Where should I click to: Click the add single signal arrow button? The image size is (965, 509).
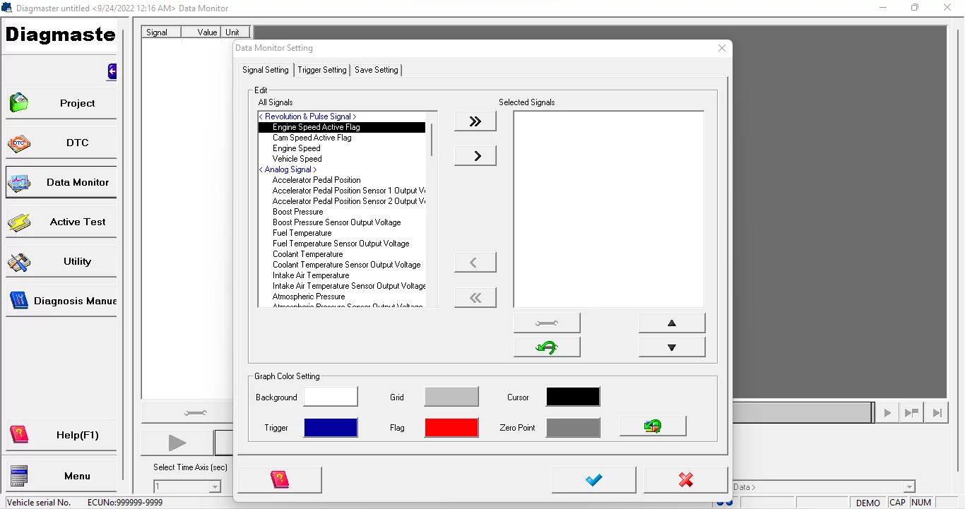[475, 156]
